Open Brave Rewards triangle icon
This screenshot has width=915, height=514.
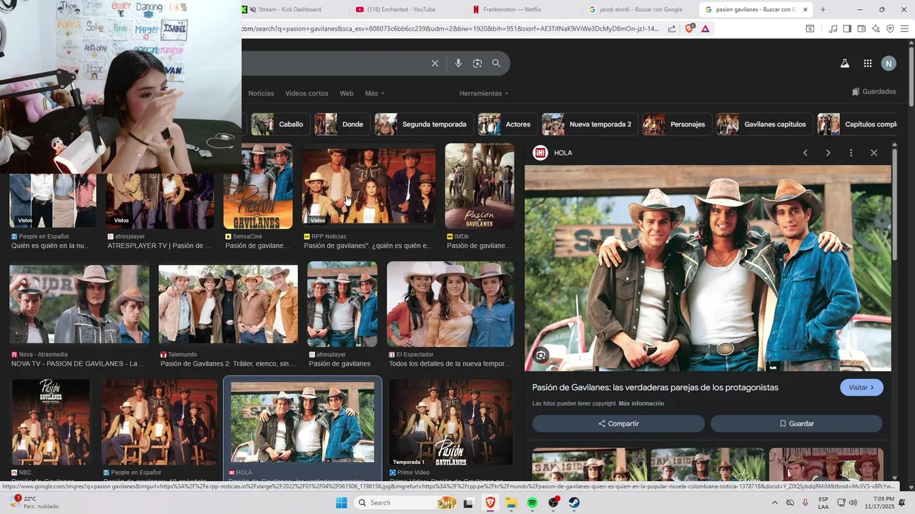(706, 29)
